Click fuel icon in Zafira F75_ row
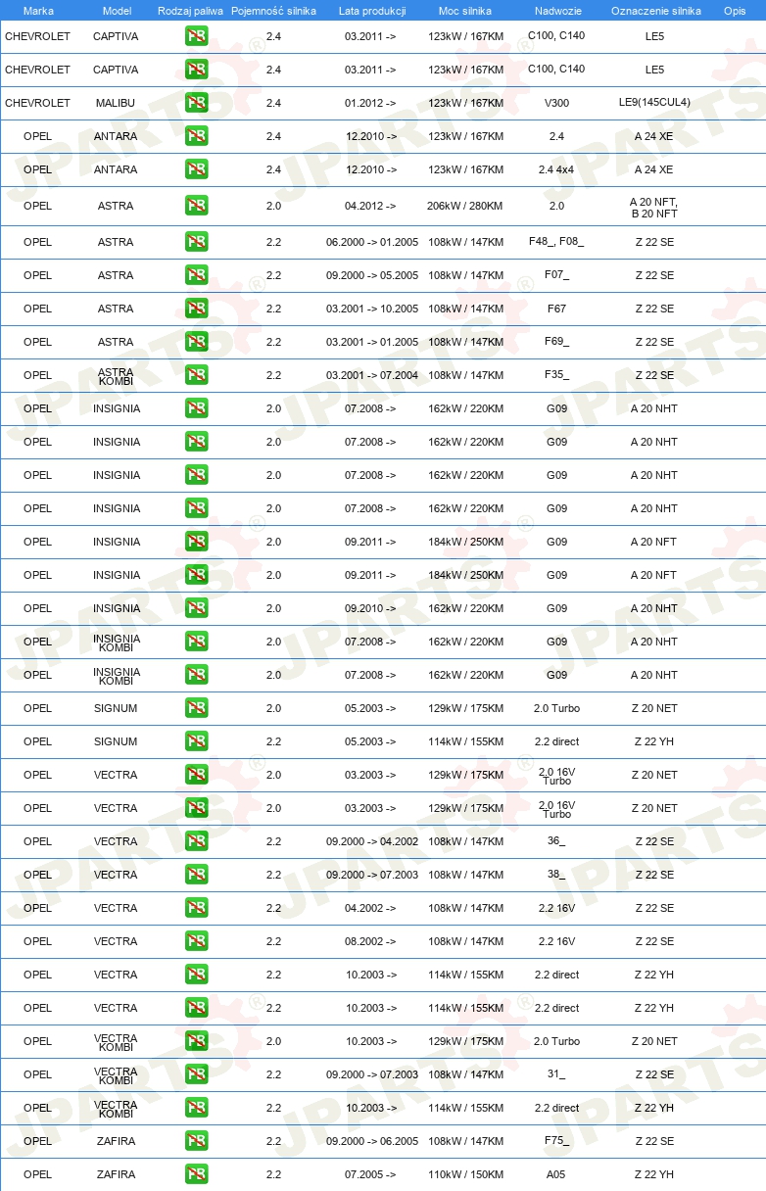The width and height of the screenshot is (766, 1191). coord(197,1141)
